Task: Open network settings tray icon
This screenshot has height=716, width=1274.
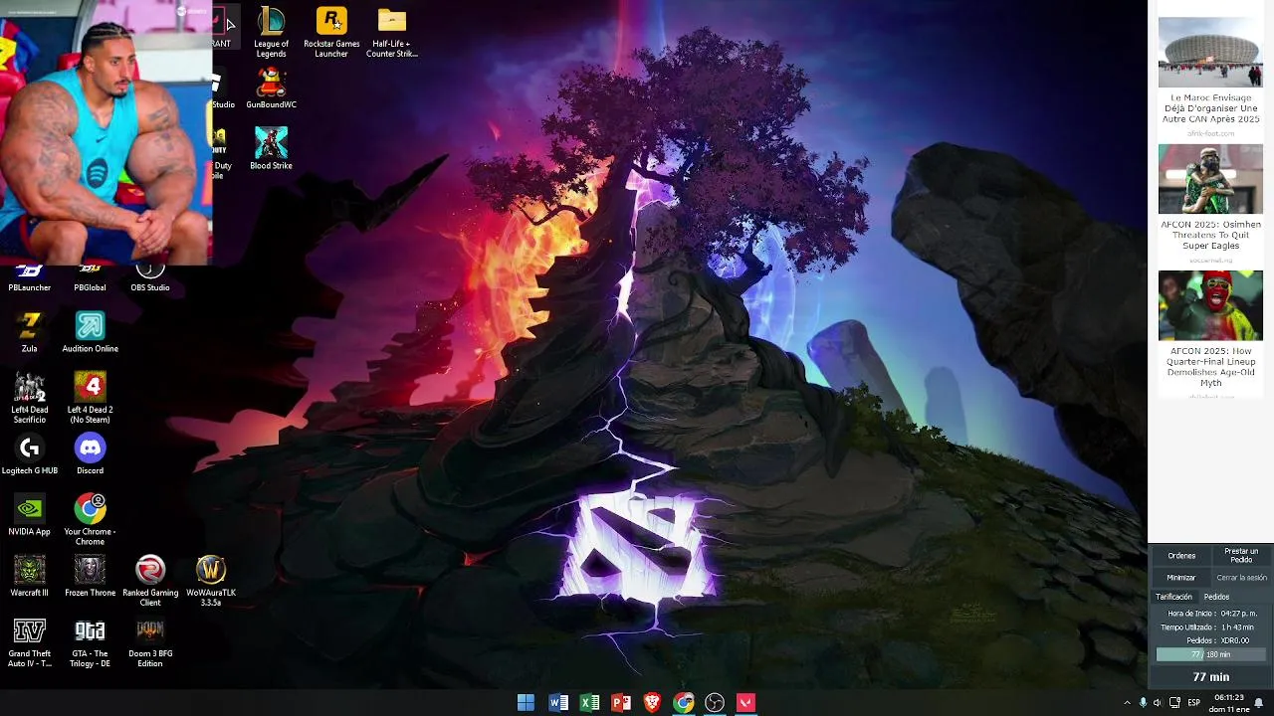Action: [1174, 703]
